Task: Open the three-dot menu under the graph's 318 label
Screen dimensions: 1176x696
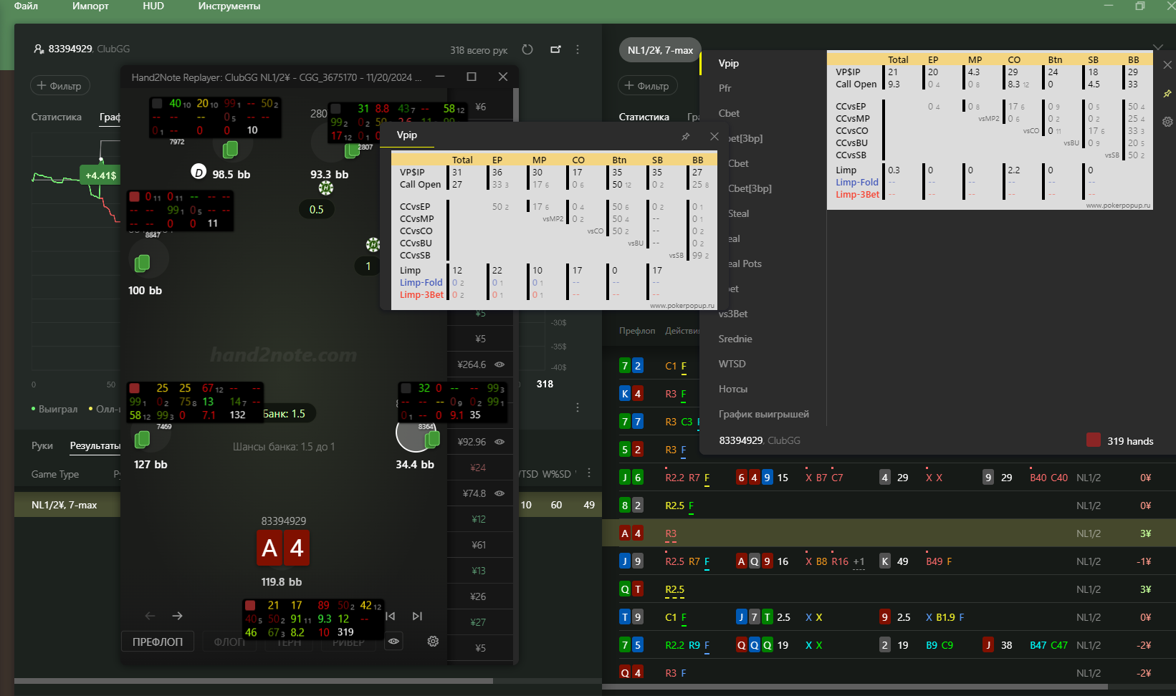Action: 578,407
